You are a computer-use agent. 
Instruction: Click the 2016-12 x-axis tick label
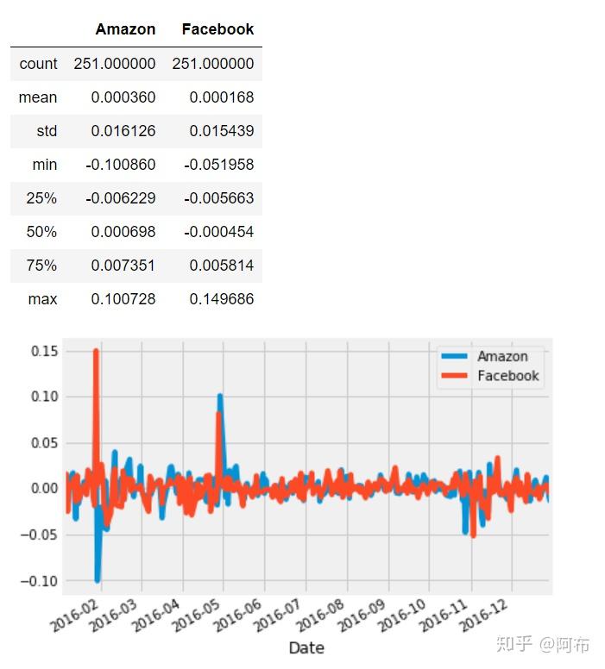484,616
